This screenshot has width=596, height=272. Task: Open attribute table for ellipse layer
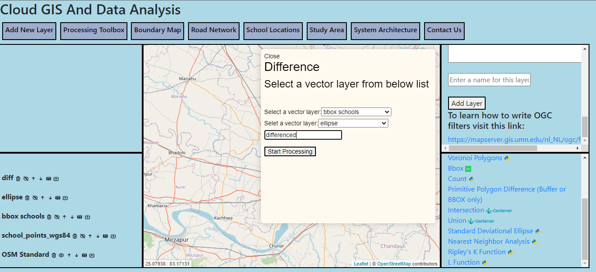click(58, 198)
